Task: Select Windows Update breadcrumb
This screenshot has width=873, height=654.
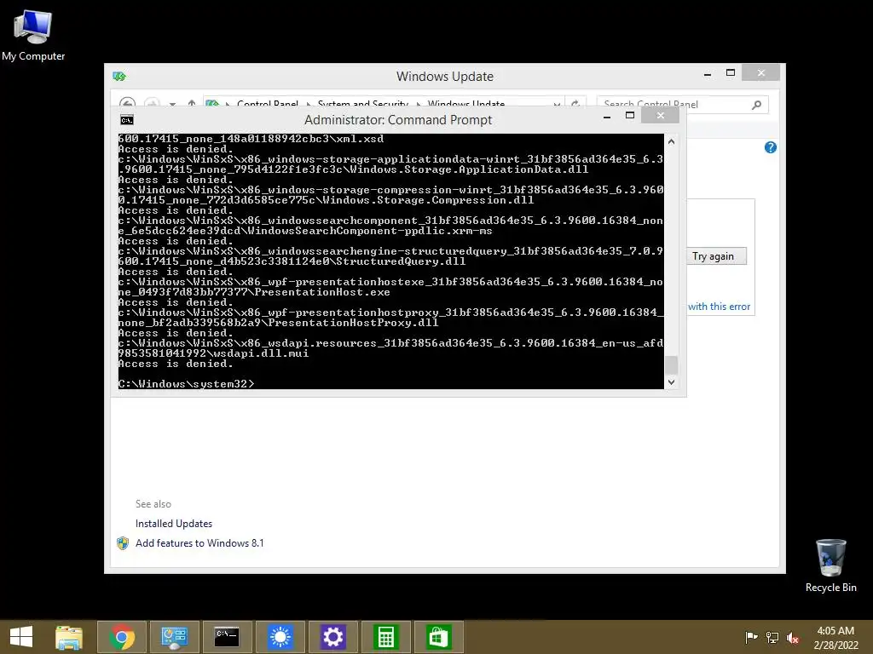Action: (466, 103)
